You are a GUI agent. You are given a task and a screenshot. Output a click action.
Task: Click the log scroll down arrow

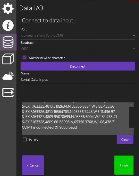click(131, 132)
